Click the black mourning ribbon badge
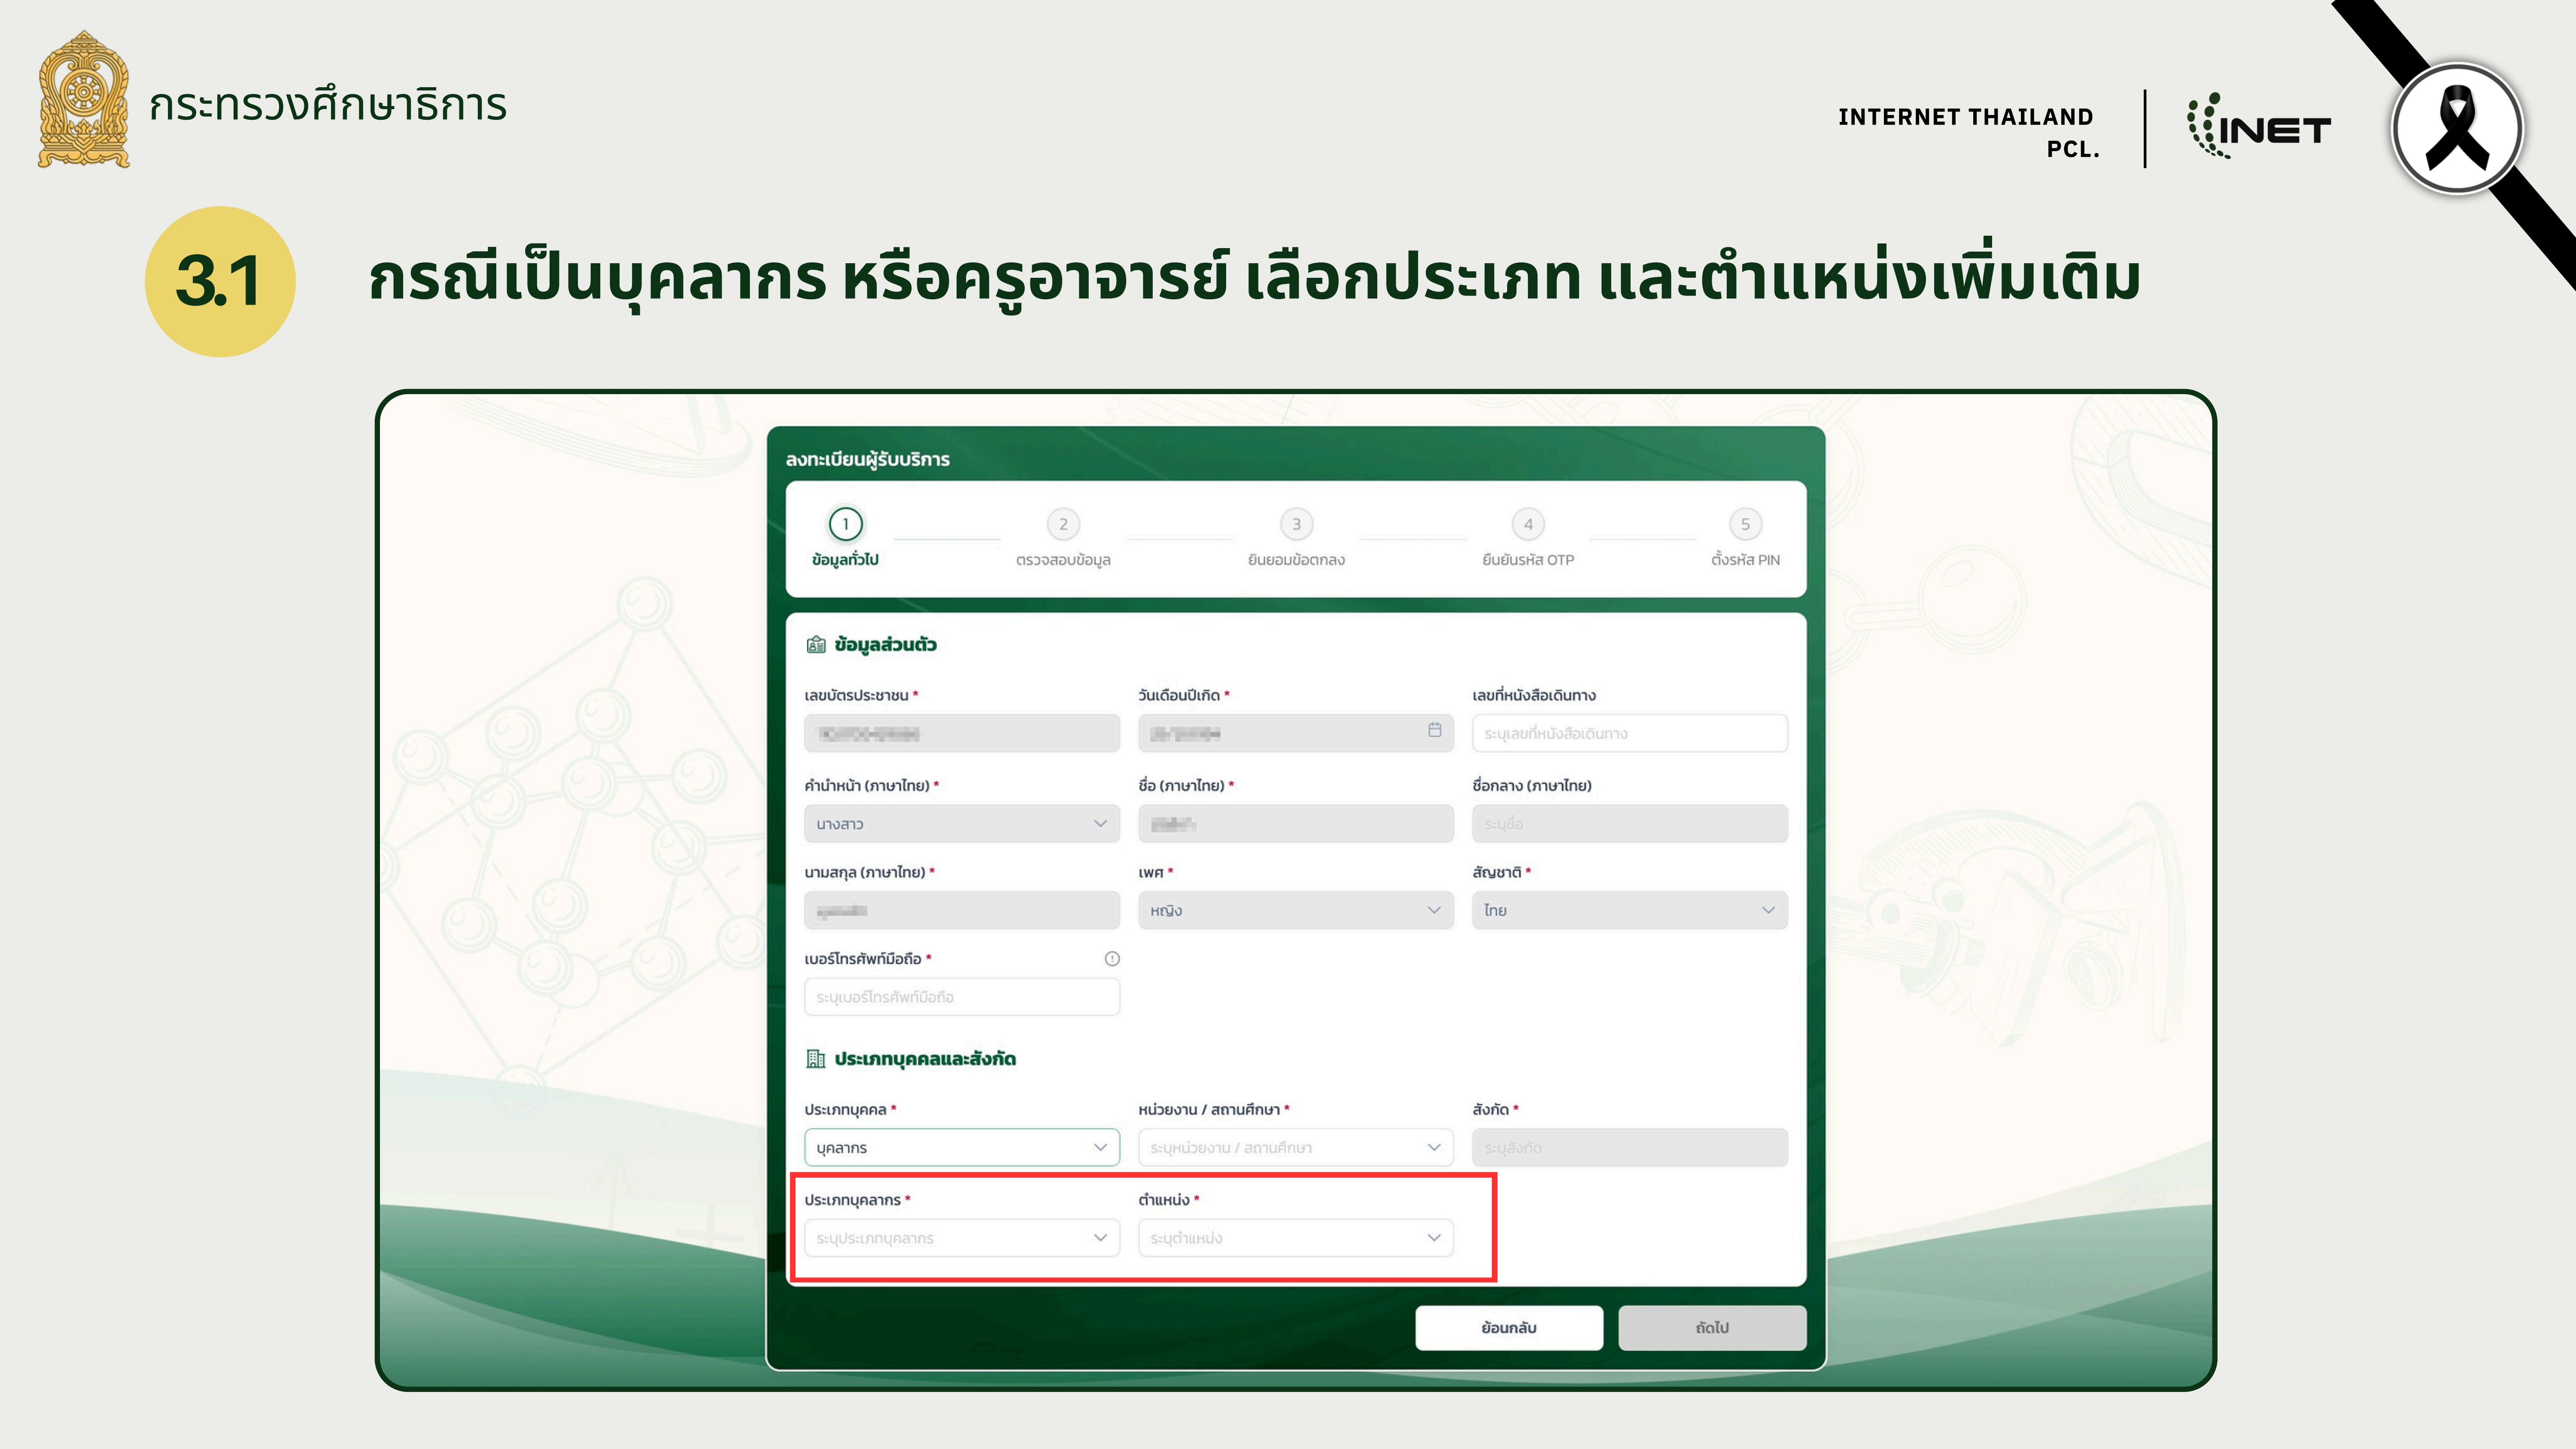Image resolution: width=2576 pixels, height=1449 pixels. click(2457, 129)
